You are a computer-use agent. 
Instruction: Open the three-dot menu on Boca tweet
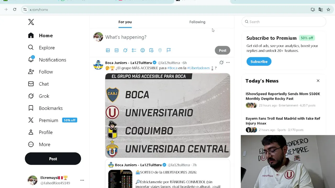(x=228, y=62)
